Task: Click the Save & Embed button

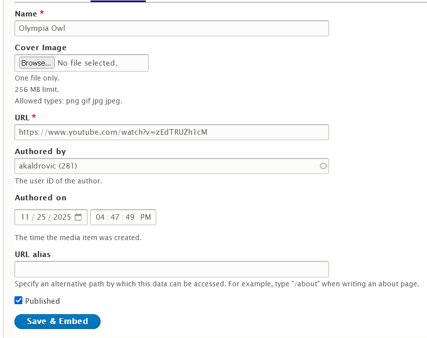Action: point(57,321)
